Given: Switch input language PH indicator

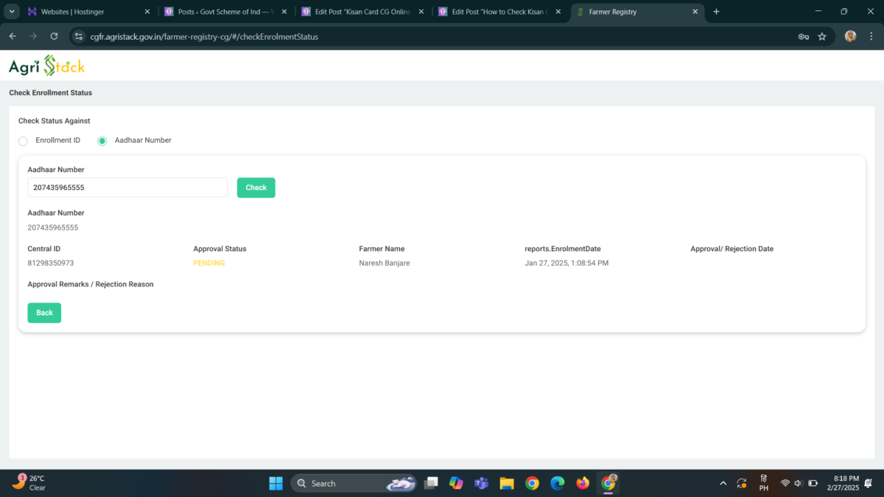Looking at the screenshot, I should (x=764, y=483).
